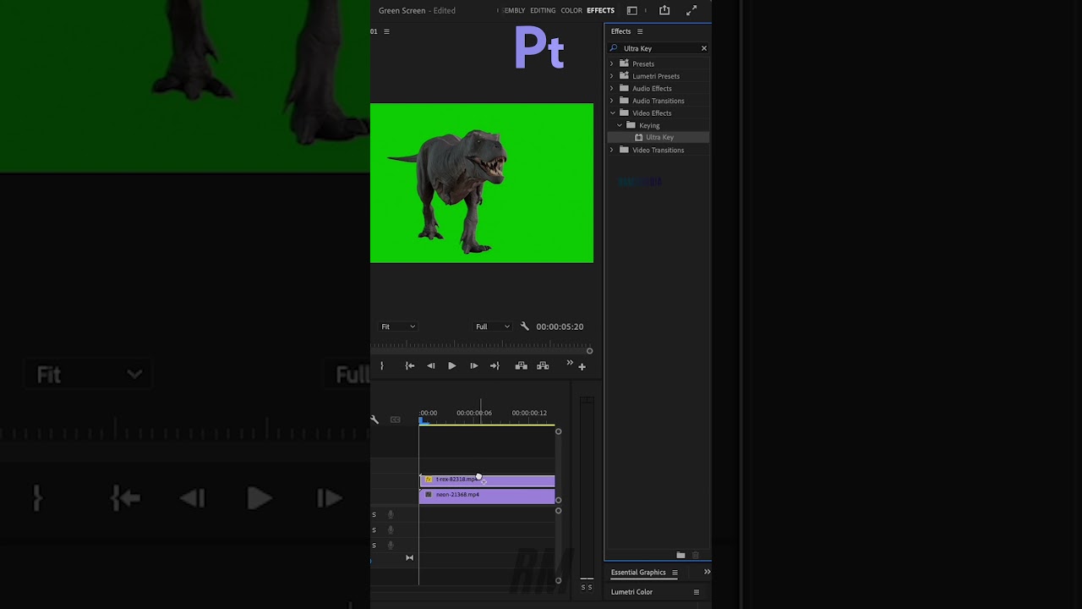Expand the Lumetri Presets folder
This screenshot has width=1082, height=609.
[x=612, y=76]
